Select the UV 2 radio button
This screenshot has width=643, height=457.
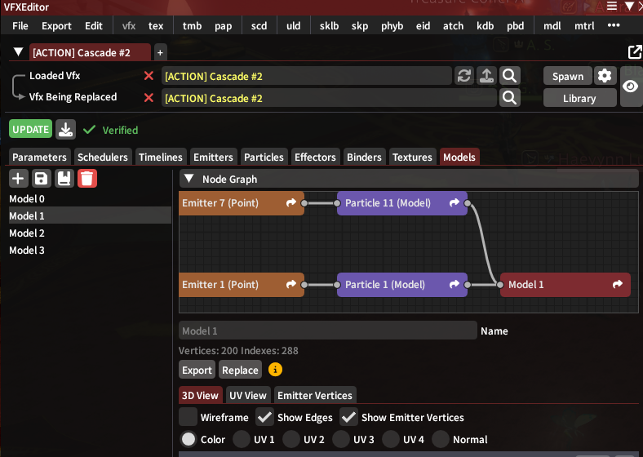pos(291,439)
